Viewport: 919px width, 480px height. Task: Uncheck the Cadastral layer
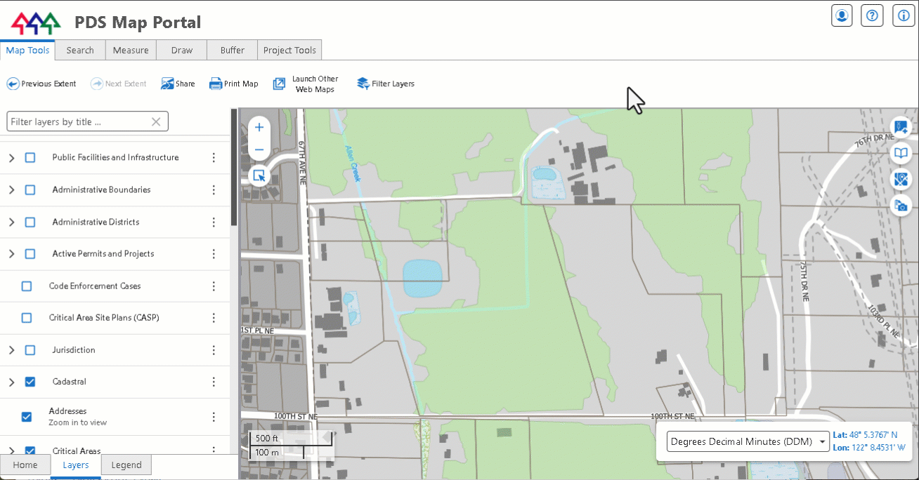pos(30,382)
